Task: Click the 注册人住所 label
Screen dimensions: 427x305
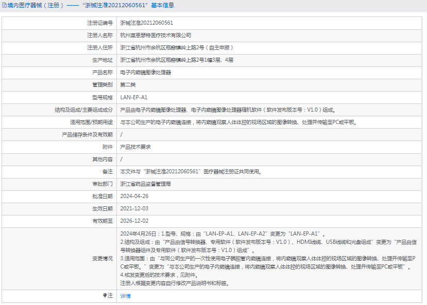Action: pos(100,47)
